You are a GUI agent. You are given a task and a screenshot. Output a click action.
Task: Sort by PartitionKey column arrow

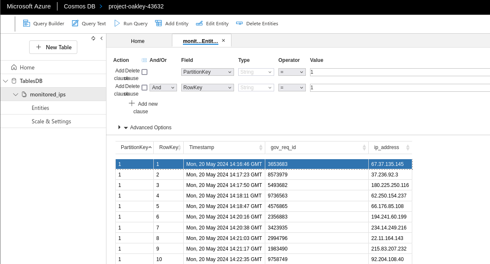click(150, 147)
